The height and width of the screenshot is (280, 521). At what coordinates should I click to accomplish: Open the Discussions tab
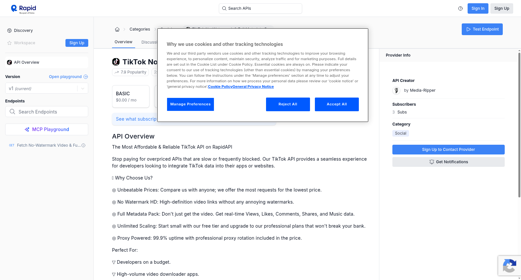tap(149, 42)
